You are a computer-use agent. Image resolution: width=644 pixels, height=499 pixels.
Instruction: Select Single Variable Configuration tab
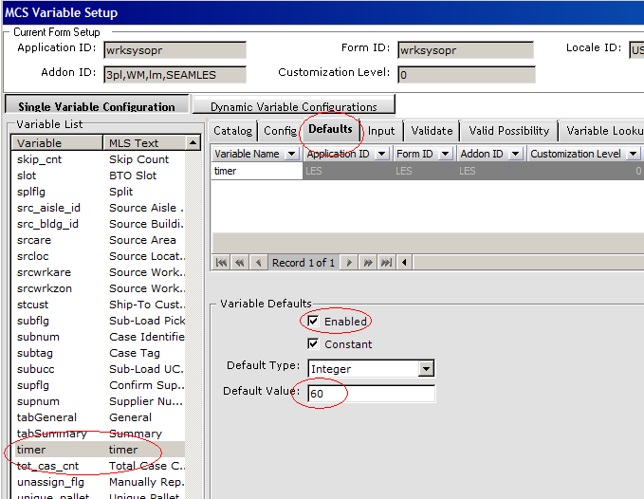coord(97,105)
